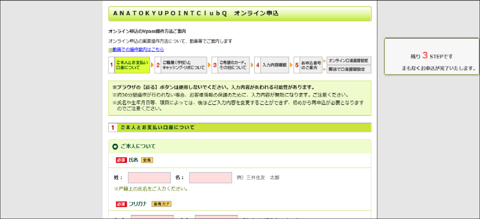This screenshot has height=219, width=480.
Task: Open the 動画での操作案内はこちら link
Action: 138,49
